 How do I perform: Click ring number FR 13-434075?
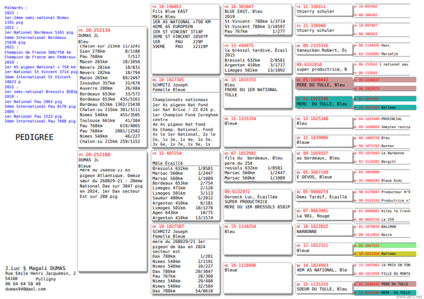coord(239,45)
